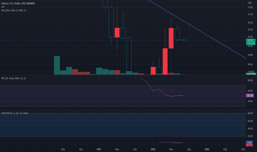Click the 2021 label on time axis
Screen dimensions: 257x152
tap(99, 149)
